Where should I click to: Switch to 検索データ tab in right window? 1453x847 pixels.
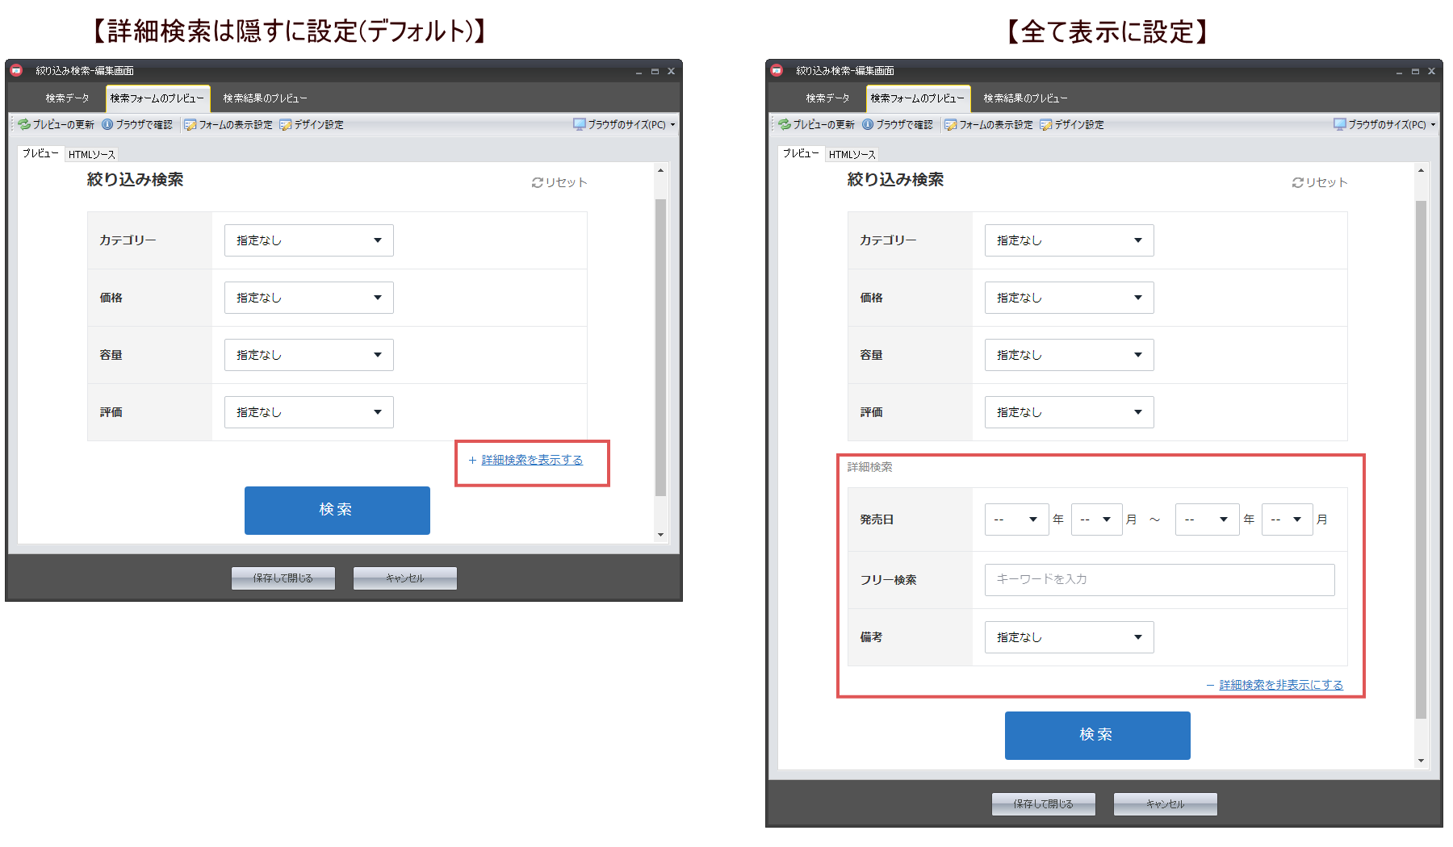tap(827, 98)
